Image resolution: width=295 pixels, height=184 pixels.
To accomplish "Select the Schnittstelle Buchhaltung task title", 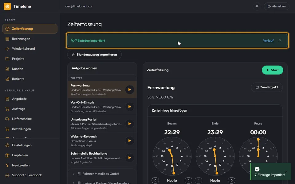I will click(89, 154).
